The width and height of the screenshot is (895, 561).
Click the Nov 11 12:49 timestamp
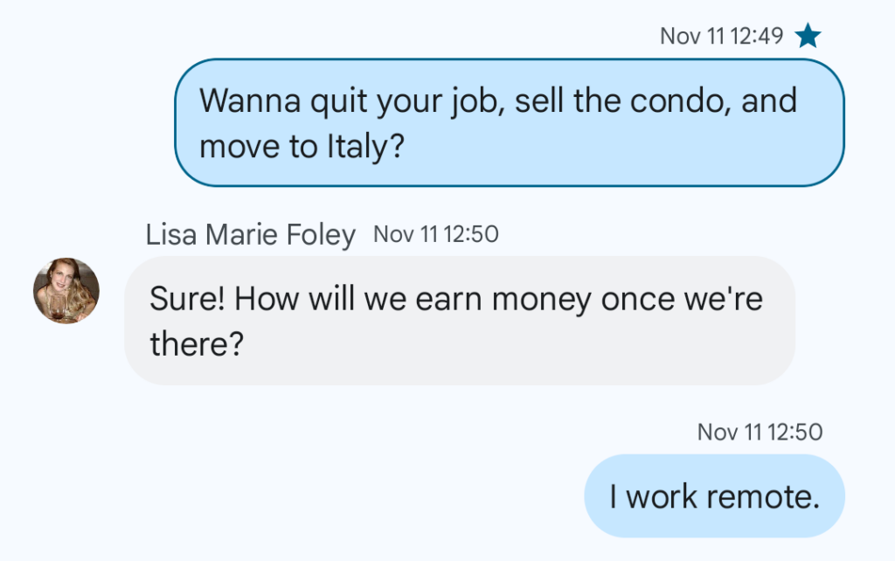pyautogui.click(x=721, y=37)
